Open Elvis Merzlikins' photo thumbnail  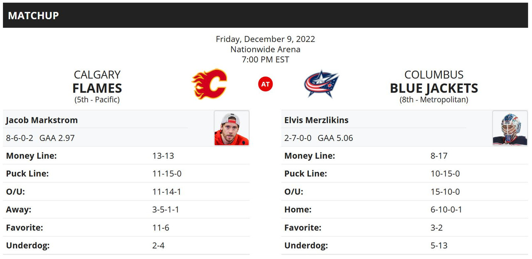coord(510,128)
